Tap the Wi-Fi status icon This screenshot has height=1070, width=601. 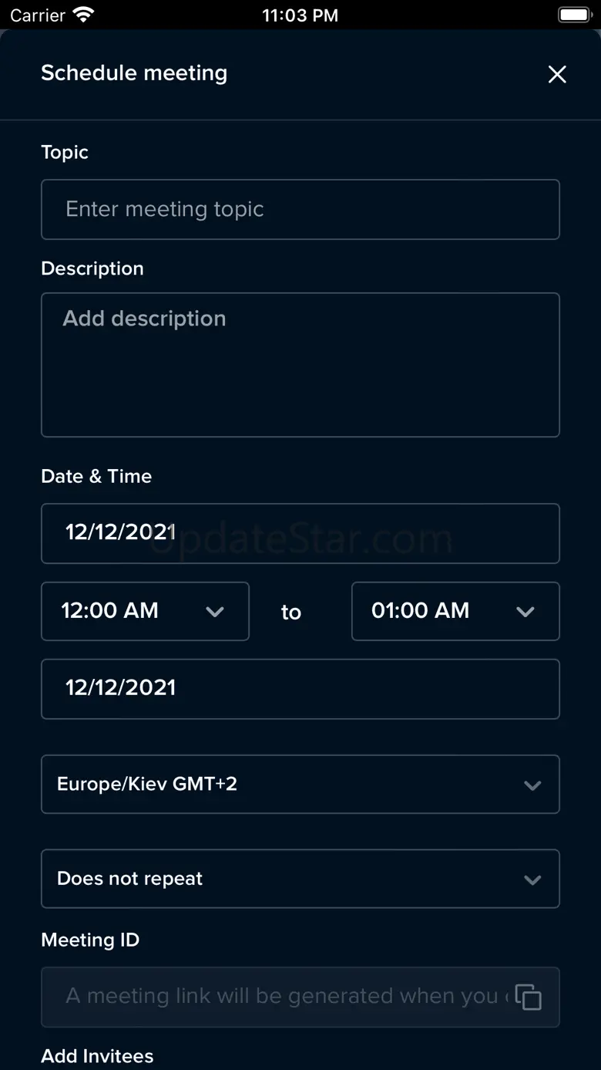(x=82, y=15)
